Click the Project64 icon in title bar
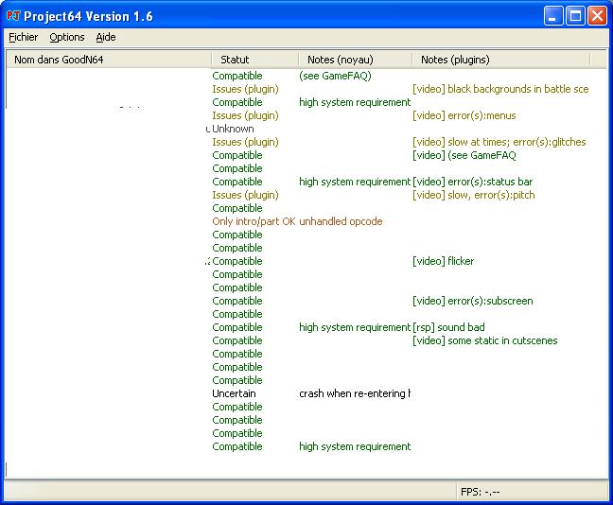 tap(12, 16)
